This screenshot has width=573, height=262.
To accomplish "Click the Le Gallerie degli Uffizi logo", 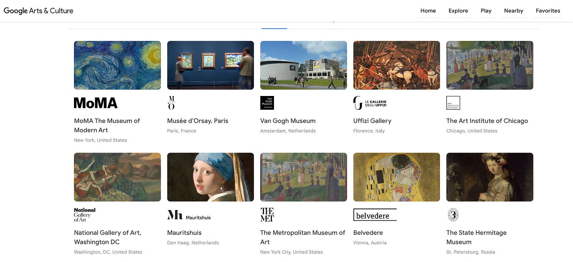I will click(x=370, y=103).
